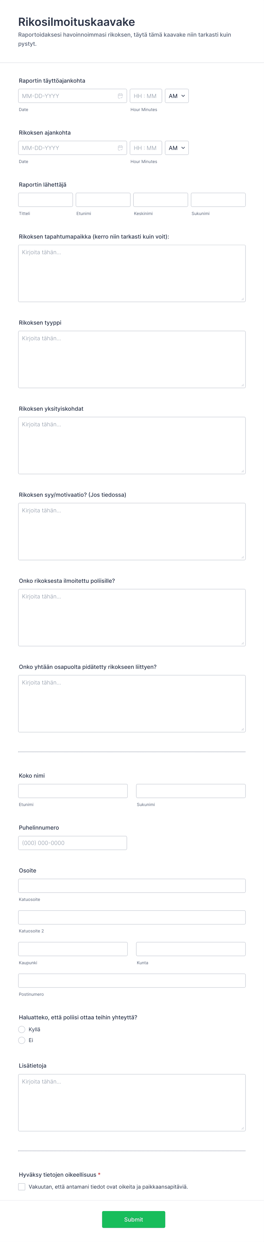Expand AM dropdown for Raportin täyttöajankohta
Image resolution: width=264 pixels, height=1242 pixels.
pyautogui.click(x=177, y=96)
